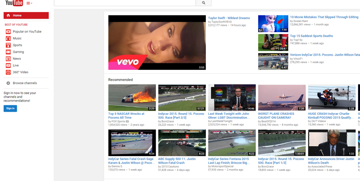Image resolution: width=360 pixels, height=181 pixels.
Task: Open the Dennis S. channel link
Action: [x=117, y=166]
